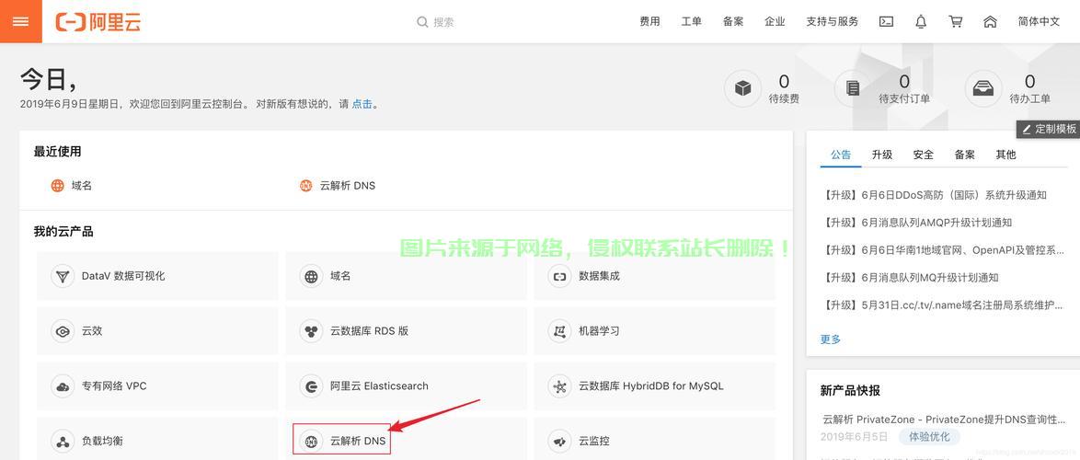Open the 消息队列AMQP upgrade notice
Screen dimensions: 1080x460
[x=917, y=223]
